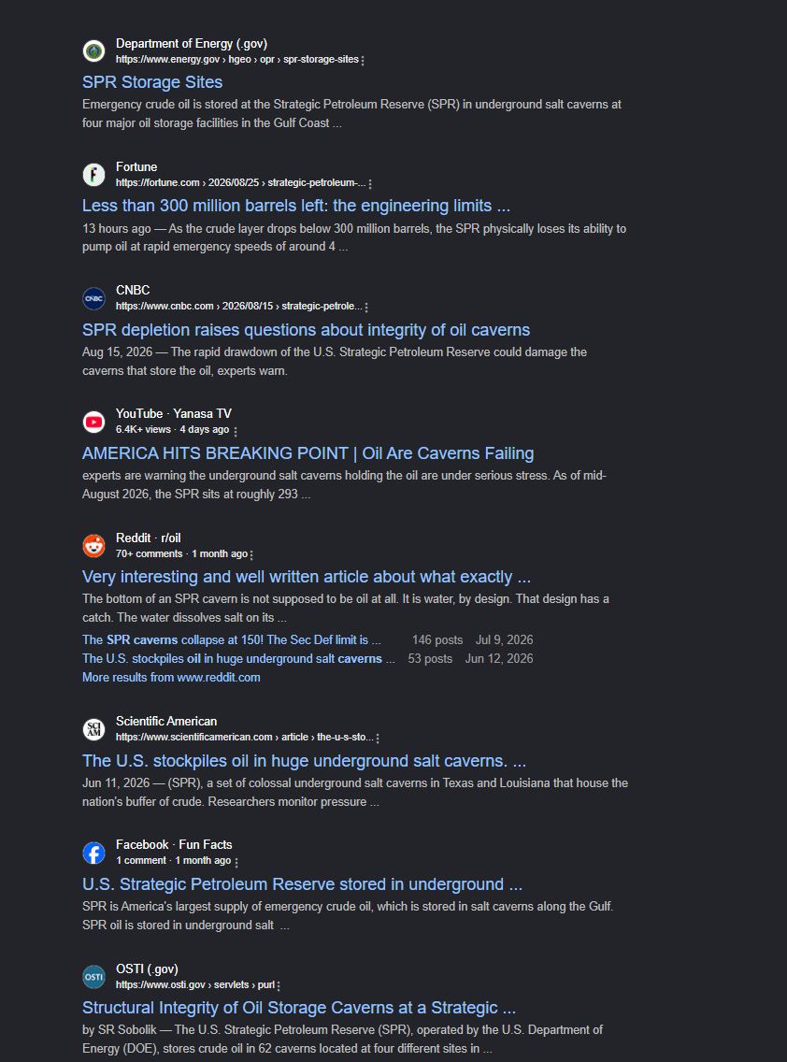Open 'The SPR caverns collapse at 150!' sublink
The width and height of the screenshot is (787, 1062).
232,640
